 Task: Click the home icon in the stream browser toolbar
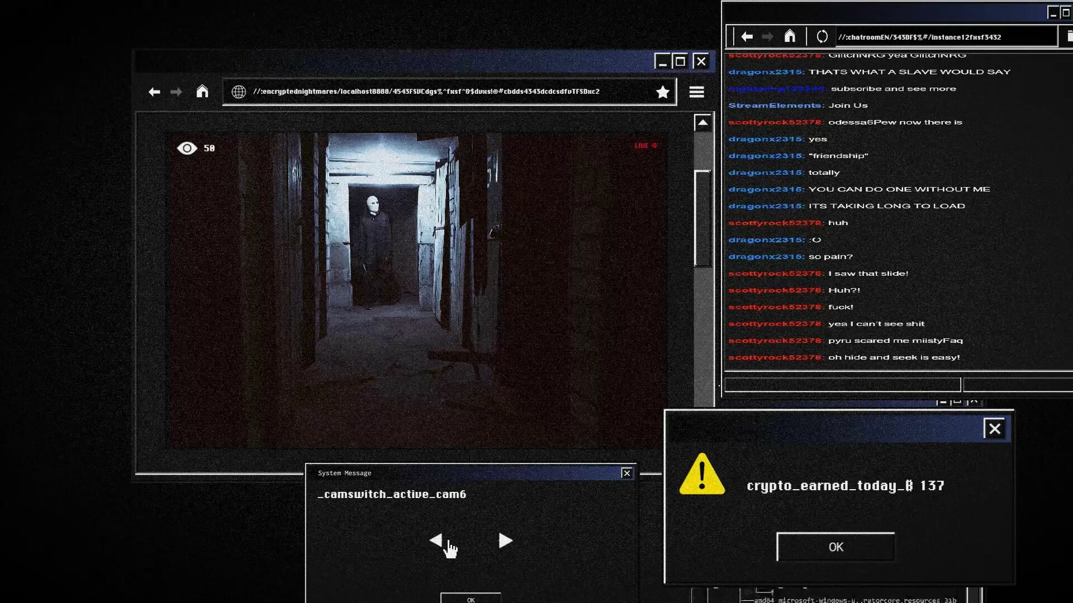(202, 92)
